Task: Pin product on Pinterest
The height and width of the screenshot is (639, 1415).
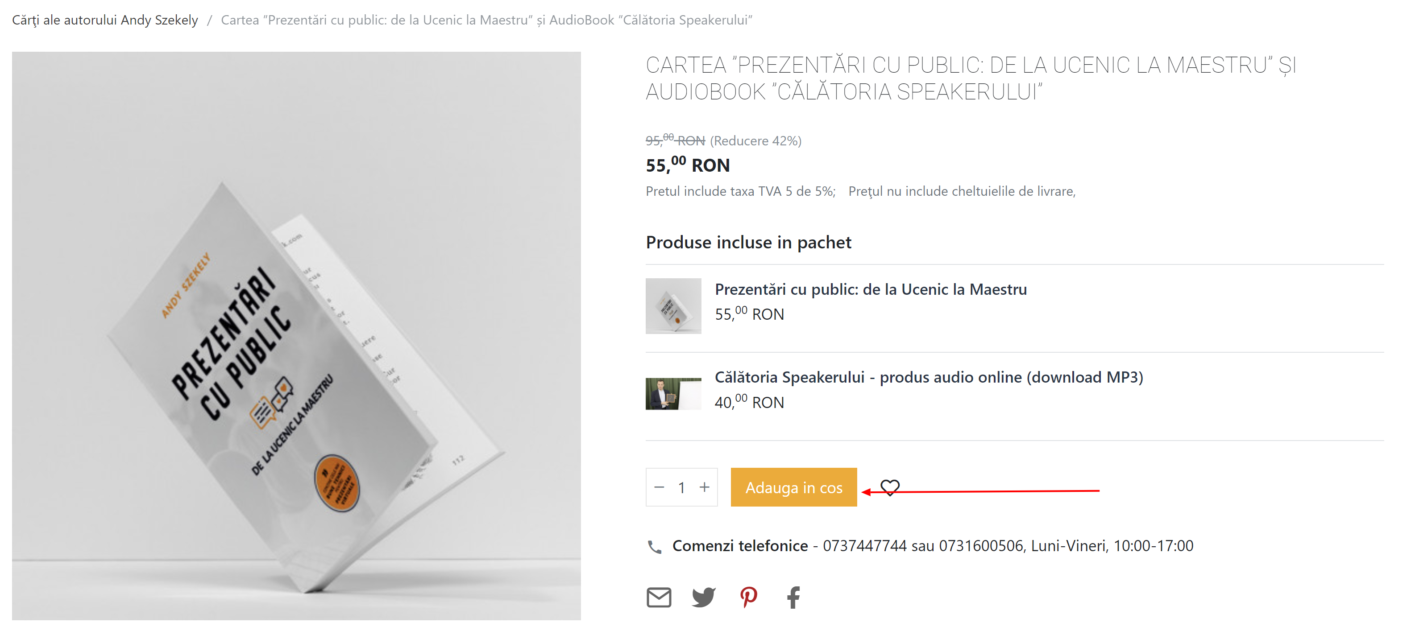Action: pos(749,597)
